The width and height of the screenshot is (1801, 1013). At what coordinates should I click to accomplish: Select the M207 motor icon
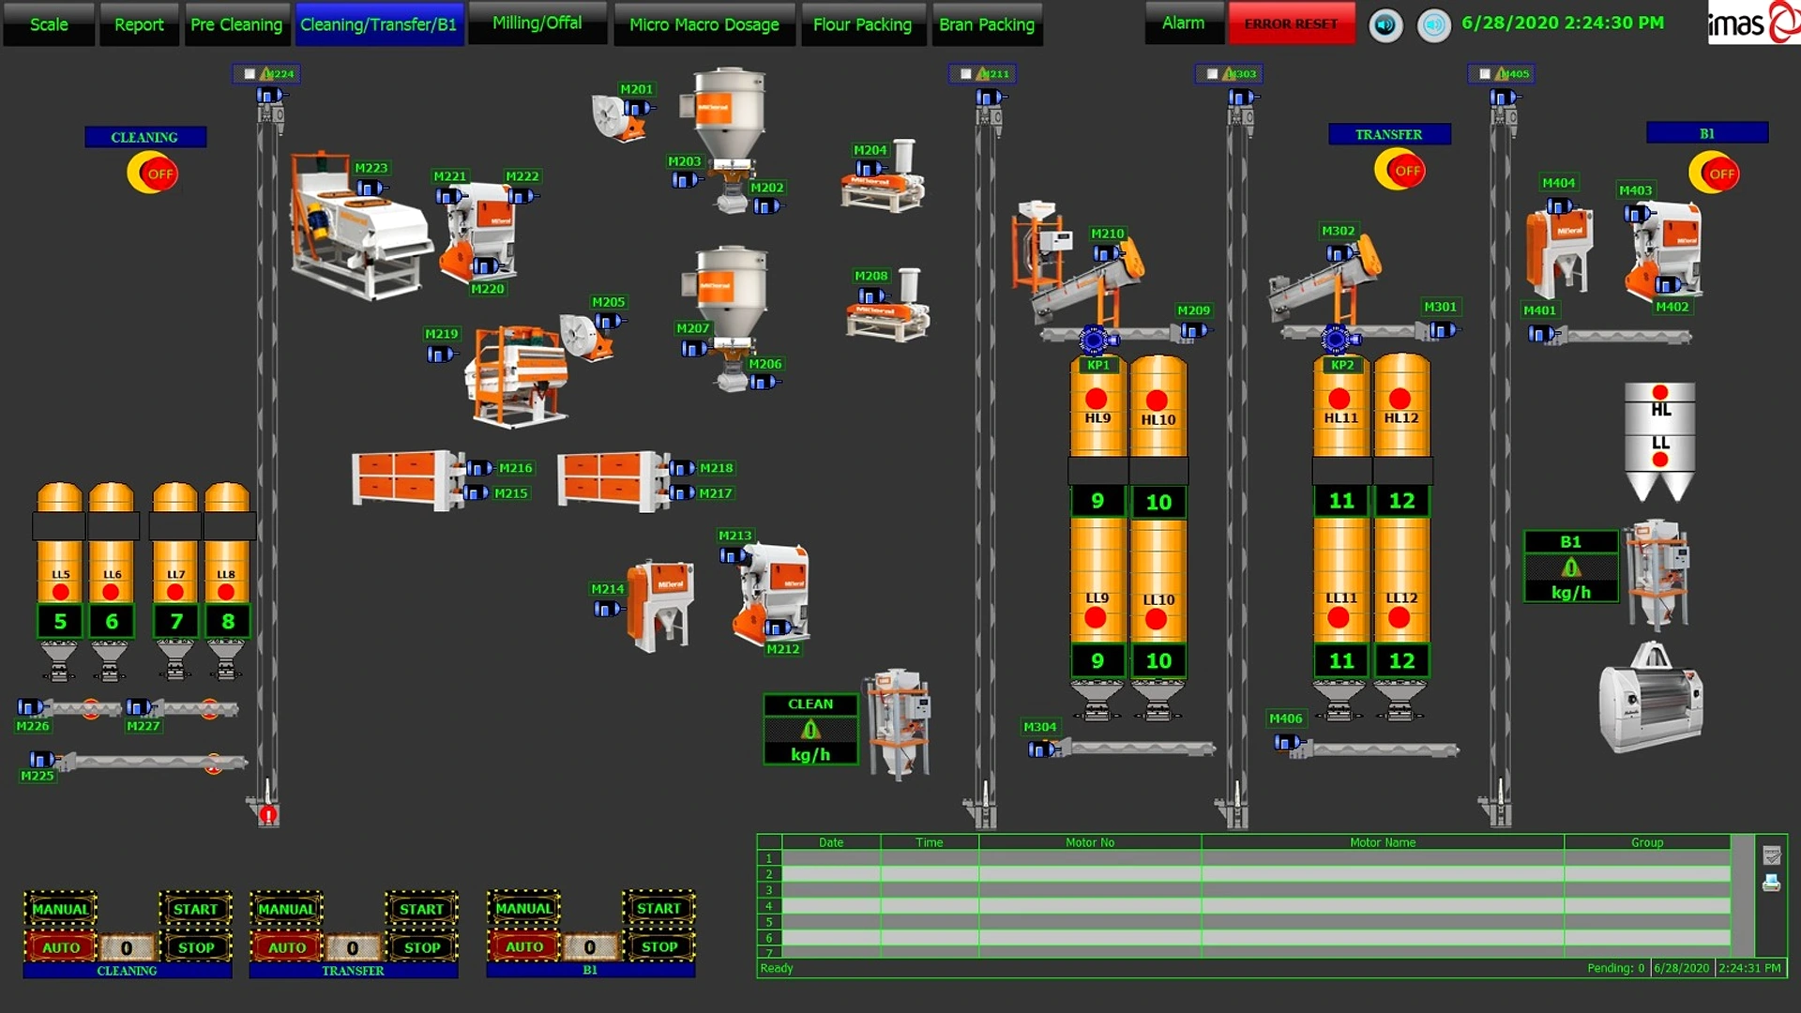click(x=694, y=349)
